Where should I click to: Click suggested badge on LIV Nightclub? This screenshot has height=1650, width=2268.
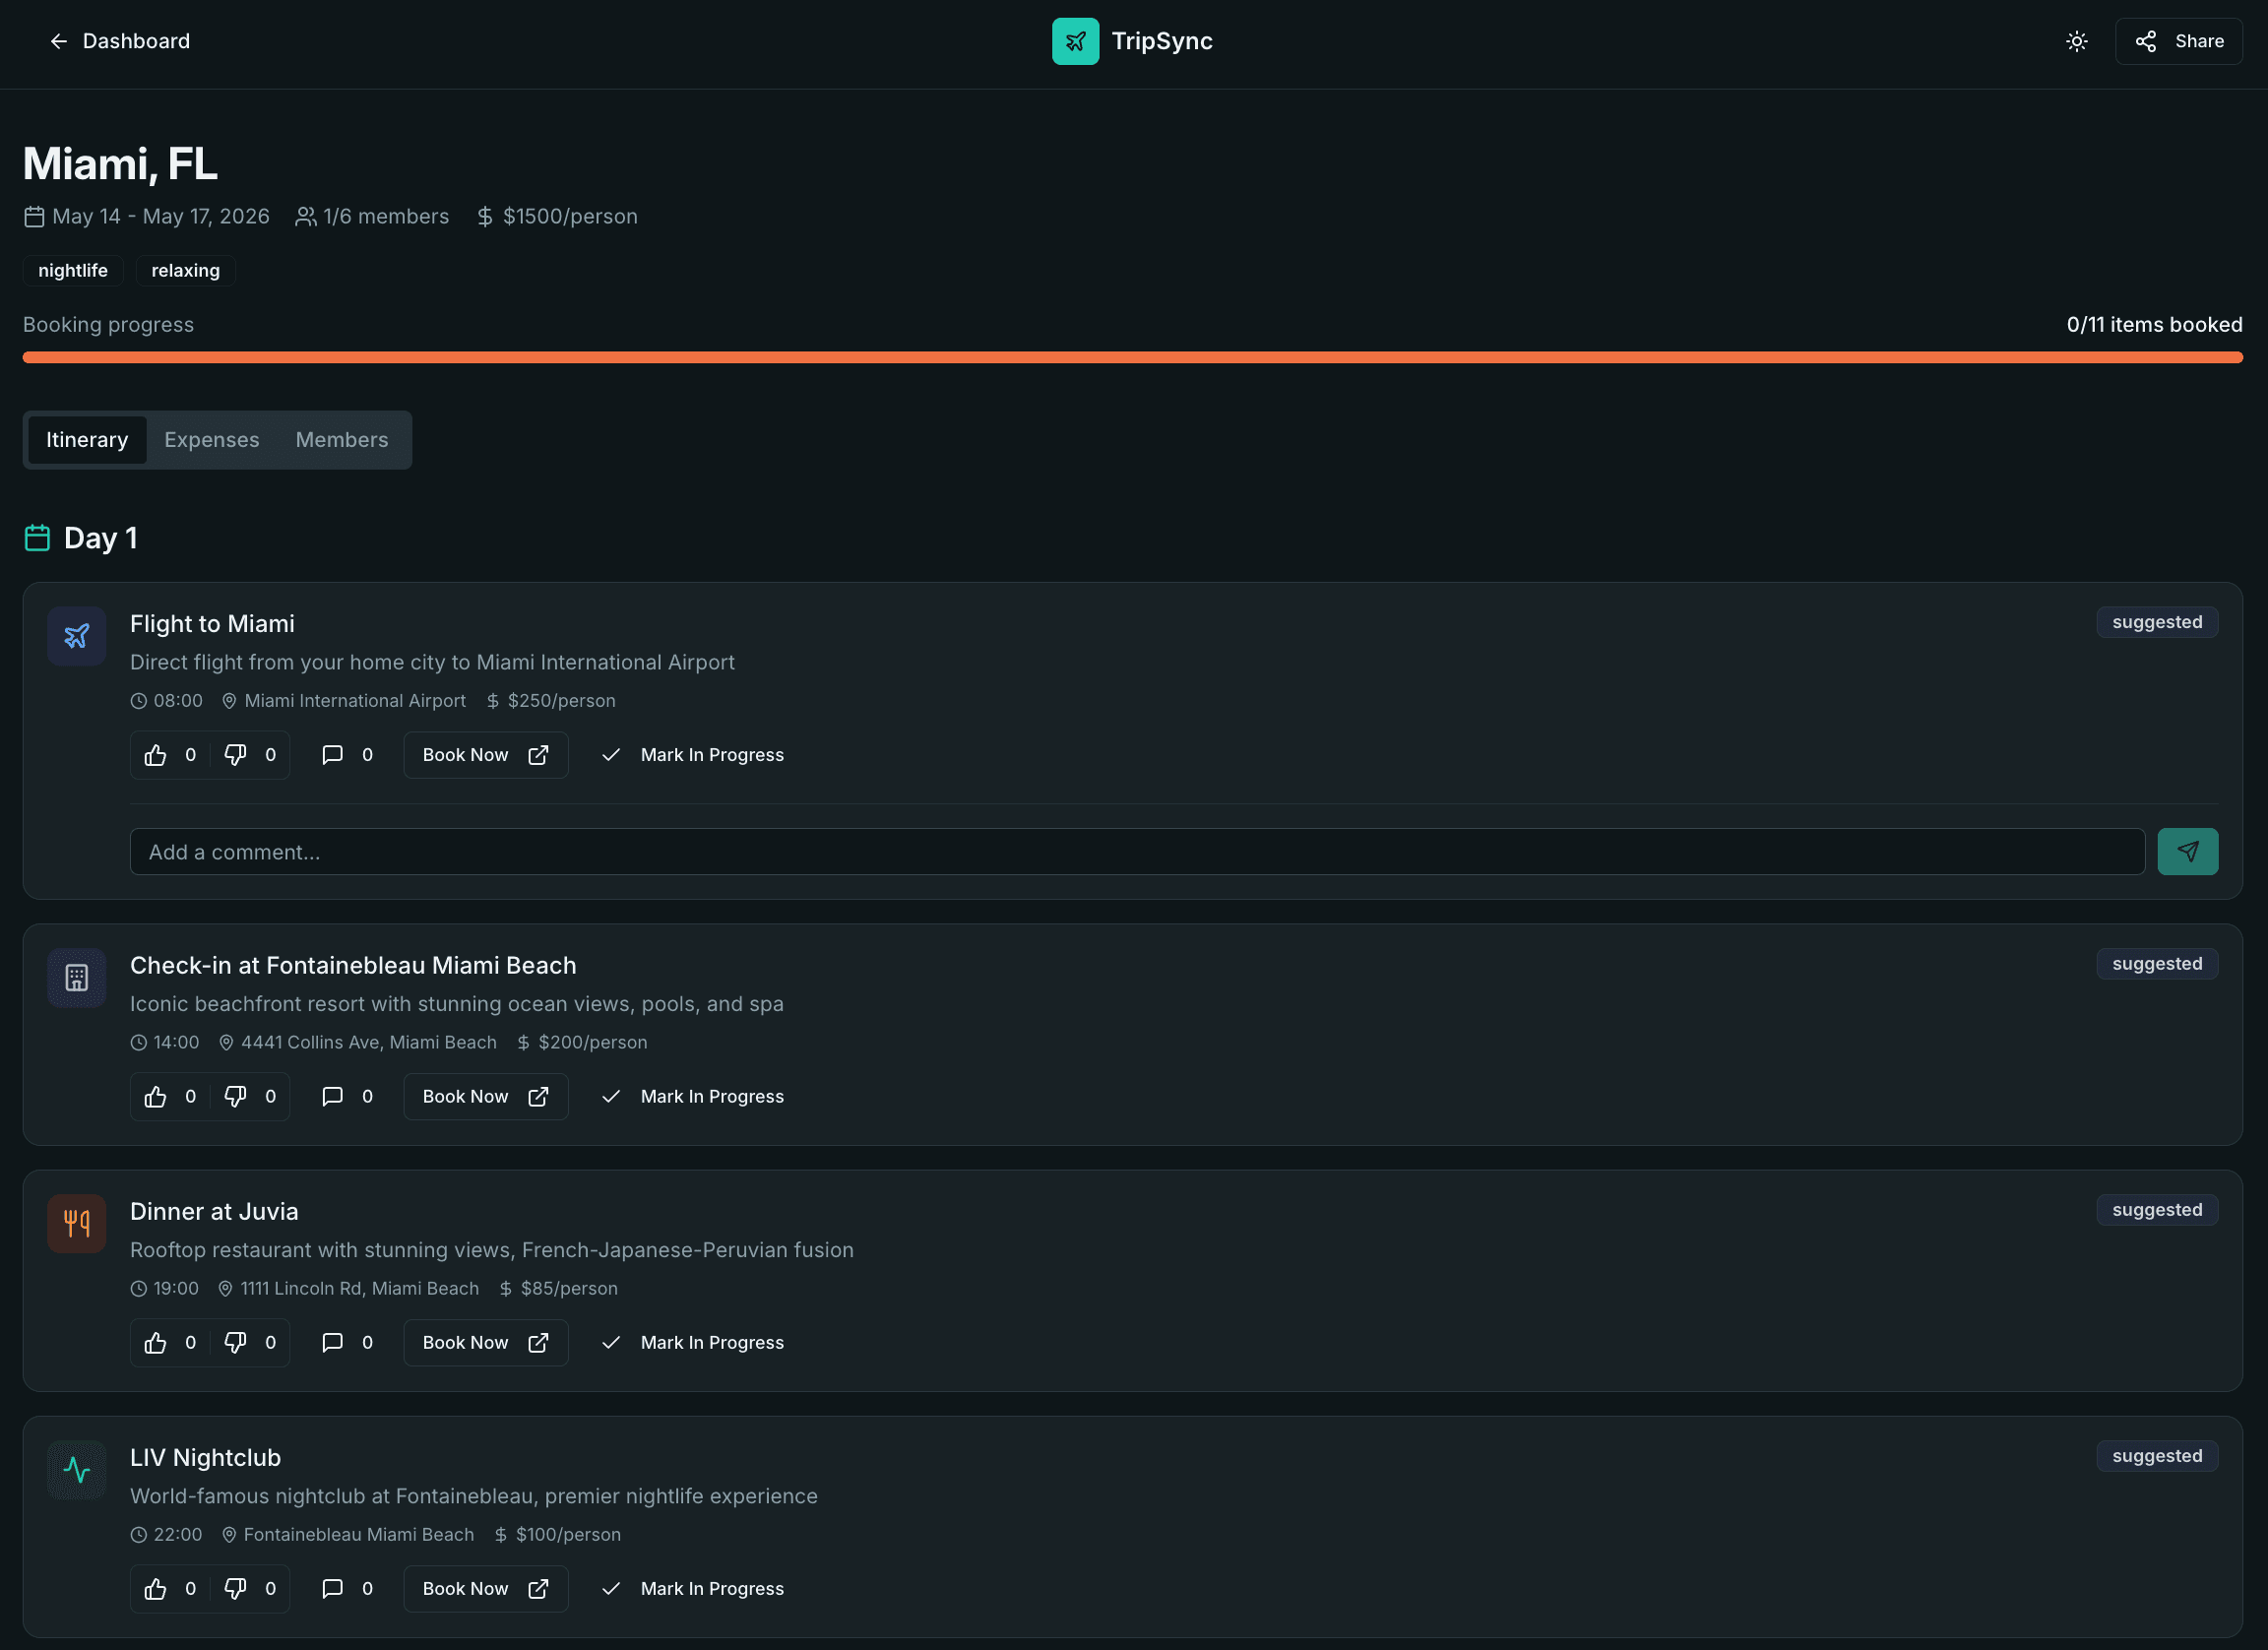point(2157,1456)
